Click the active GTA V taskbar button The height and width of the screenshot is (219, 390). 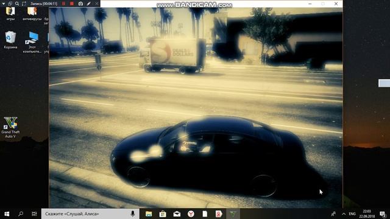(x=233, y=214)
